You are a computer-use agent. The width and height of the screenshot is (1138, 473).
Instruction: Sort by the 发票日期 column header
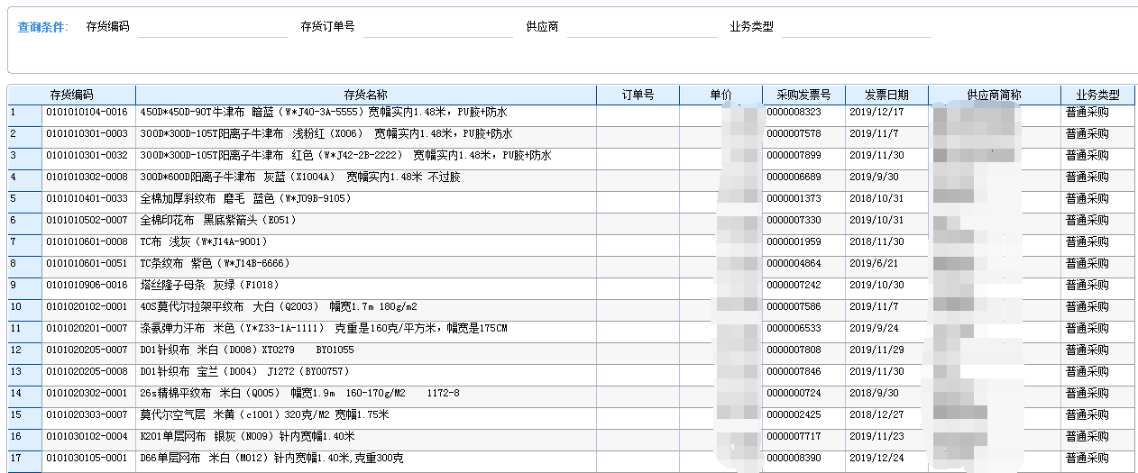point(886,95)
